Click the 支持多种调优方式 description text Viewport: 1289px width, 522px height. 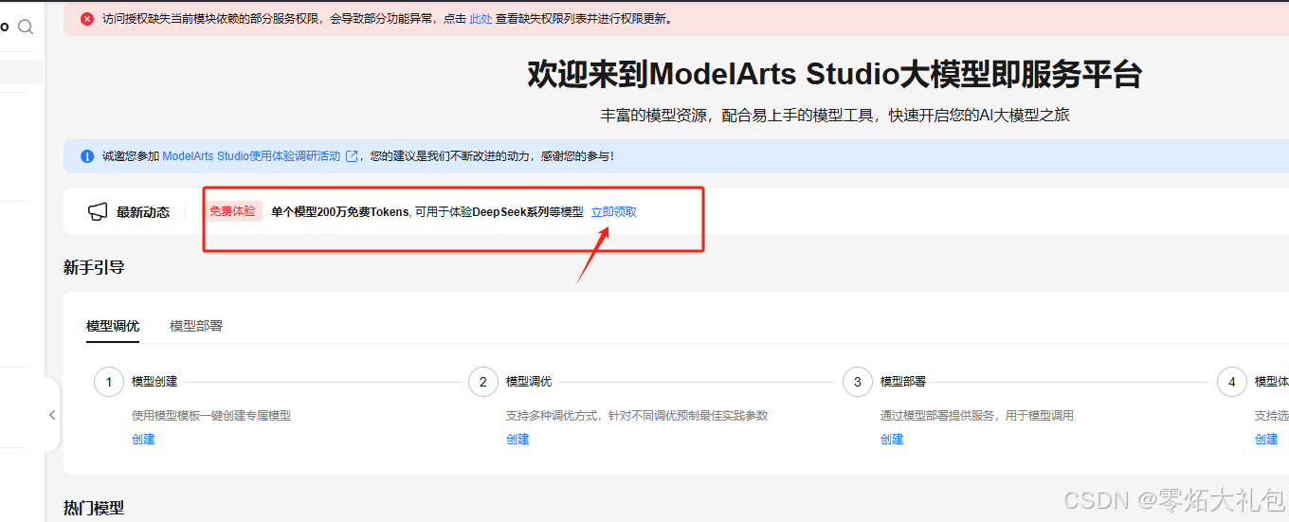pyautogui.click(x=637, y=416)
